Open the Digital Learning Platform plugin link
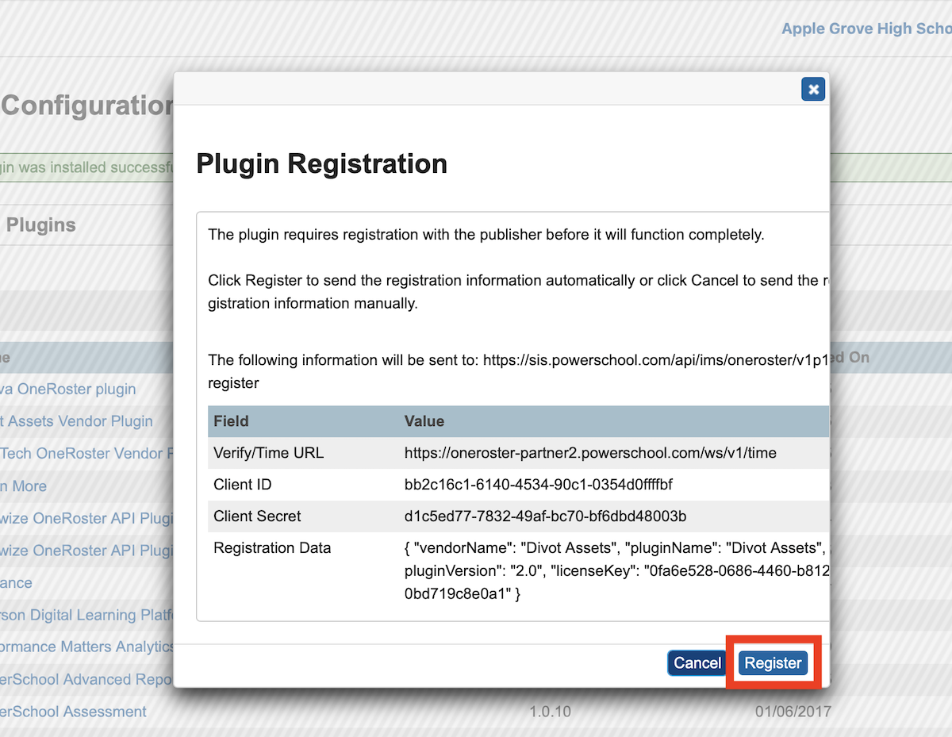The image size is (952, 737). [87, 615]
